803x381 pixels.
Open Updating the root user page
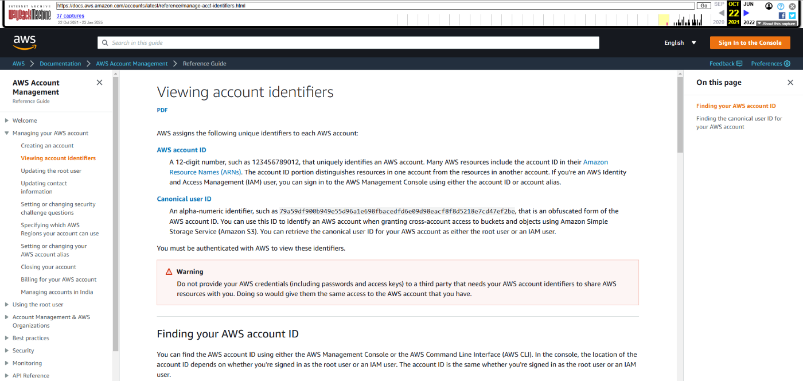(51, 171)
